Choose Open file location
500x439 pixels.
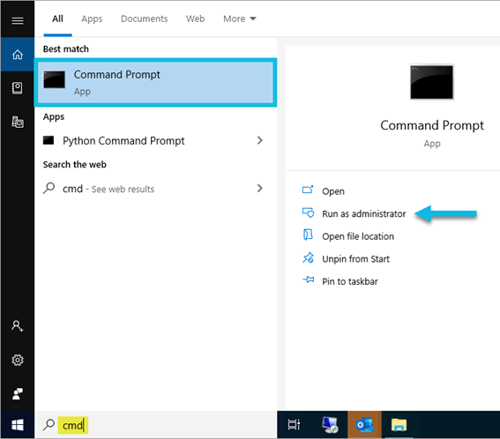point(358,236)
